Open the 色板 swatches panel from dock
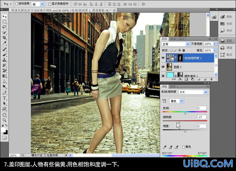This screenshot has width=236, height=171. tap(226, 24)
